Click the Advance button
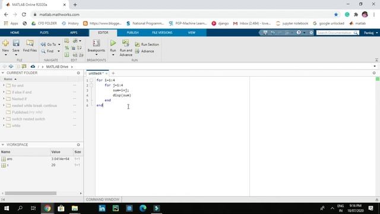380x214 pixels. tap(144, 51)
